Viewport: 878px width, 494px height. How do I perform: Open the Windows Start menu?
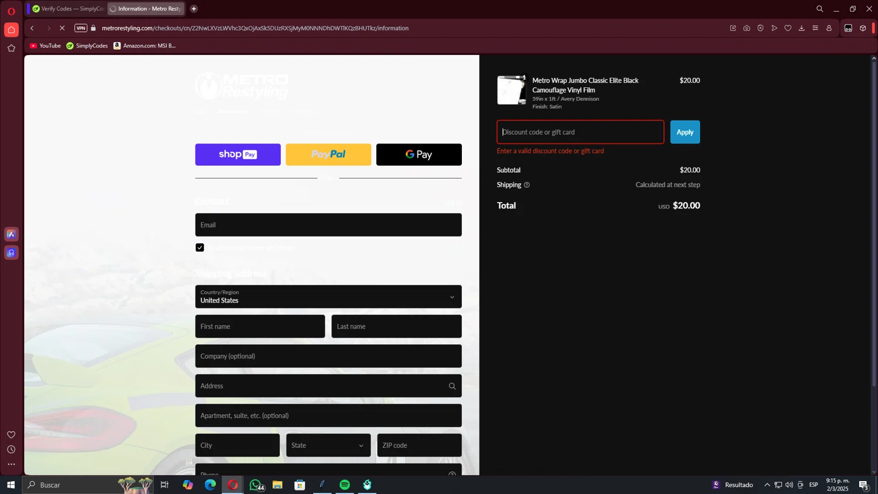click(11, 485)
